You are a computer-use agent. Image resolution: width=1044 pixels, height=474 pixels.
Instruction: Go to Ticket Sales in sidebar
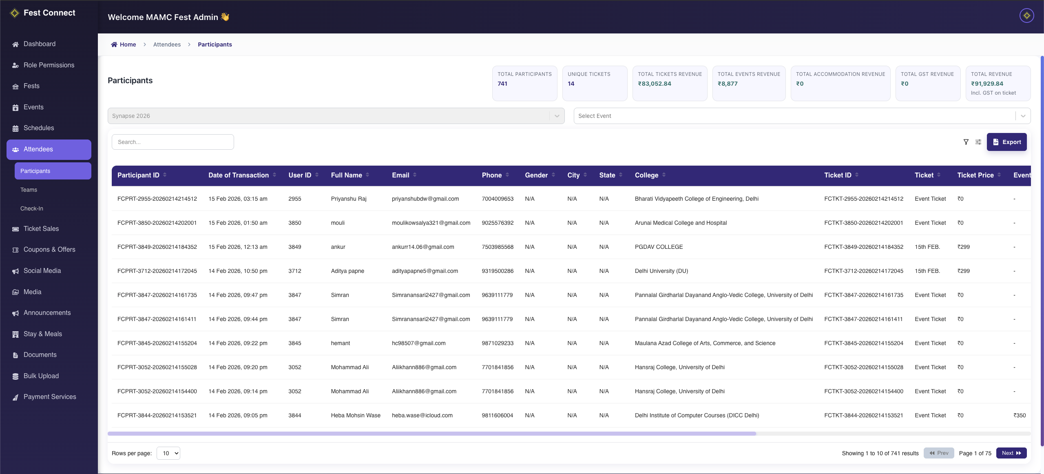(41, 229)
